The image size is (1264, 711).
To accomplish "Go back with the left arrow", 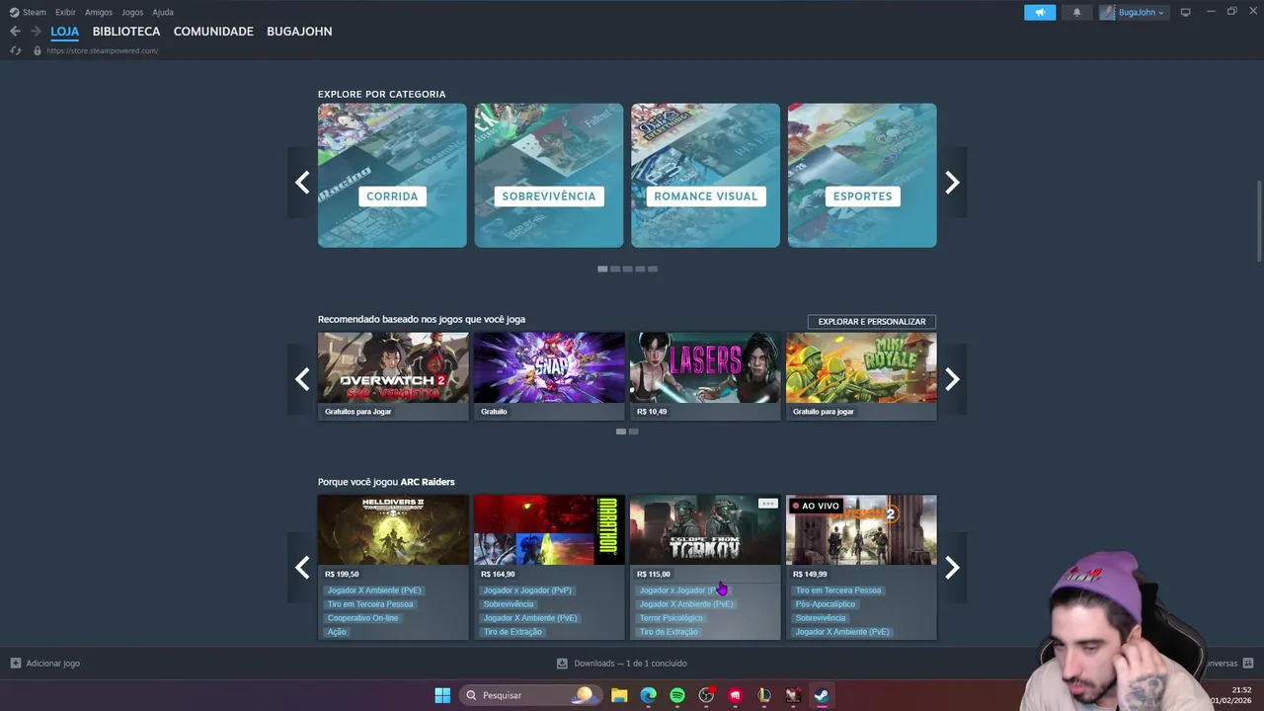I will coord(15,32).
